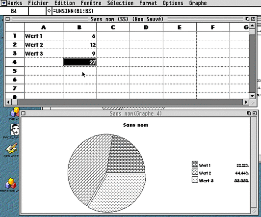Click the Wert 1 legend pattern swatch
This screenshot has height=217, width=261.
[x=195, y=164]
